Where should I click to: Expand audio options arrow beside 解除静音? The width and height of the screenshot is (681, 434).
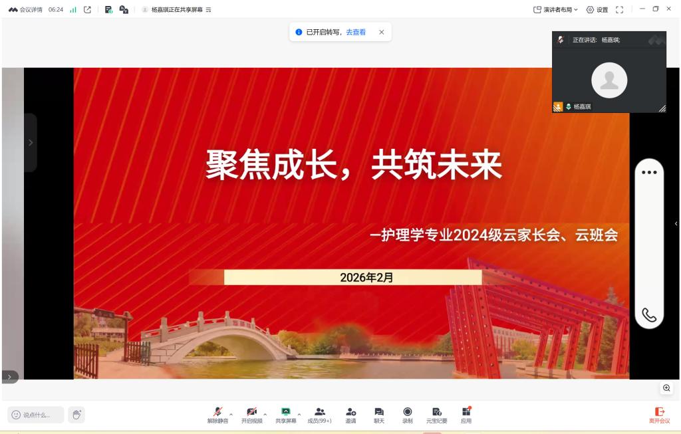pos(231,414)
